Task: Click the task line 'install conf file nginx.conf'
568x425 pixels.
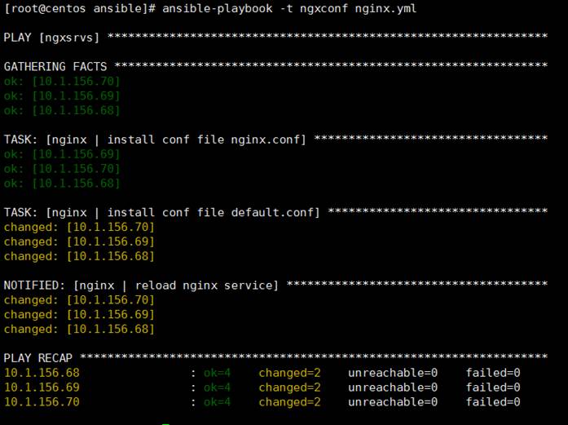Action: click(275, 139)
